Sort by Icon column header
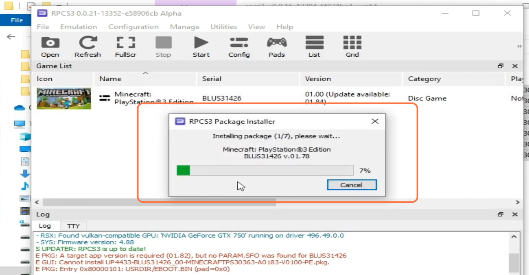This screenshot has height=275, width=529. [64, 79]
